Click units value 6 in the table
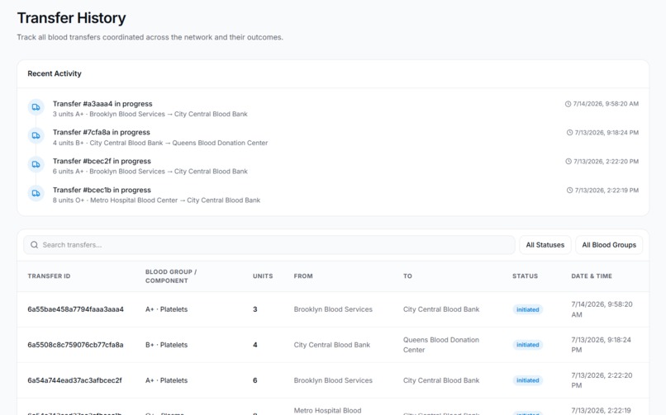This screenshot has width=666, height=415. click(x=255, y=380)
